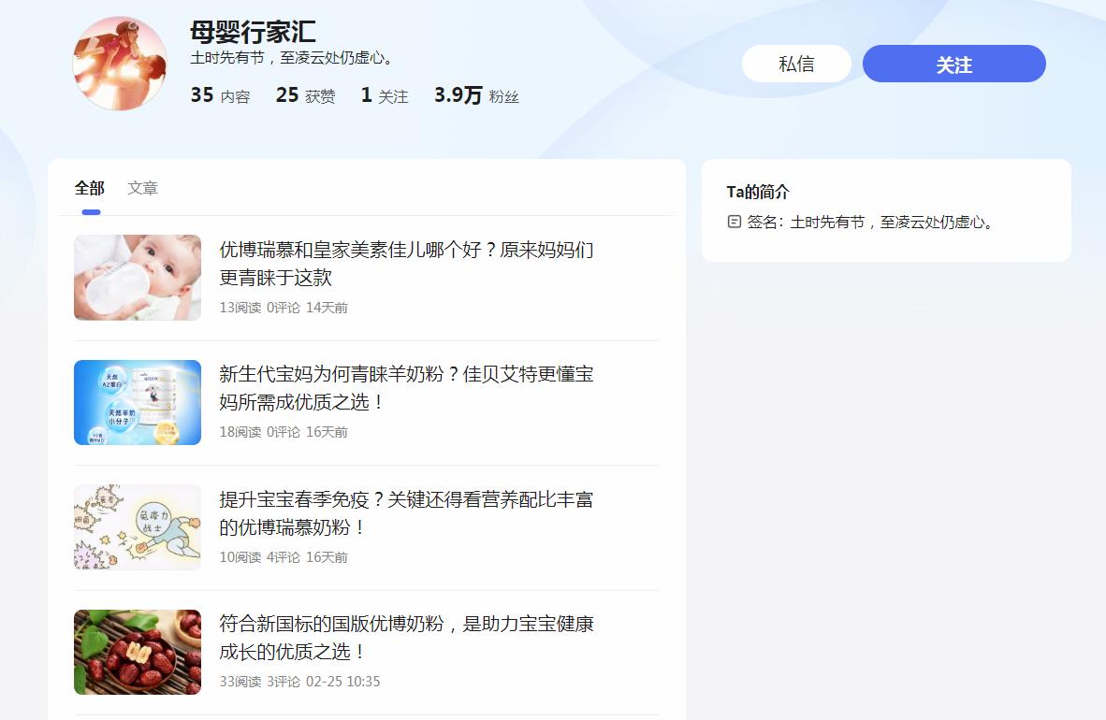
Task: Click the header signature under 母婴行家汇
Action: click(291, 58)
